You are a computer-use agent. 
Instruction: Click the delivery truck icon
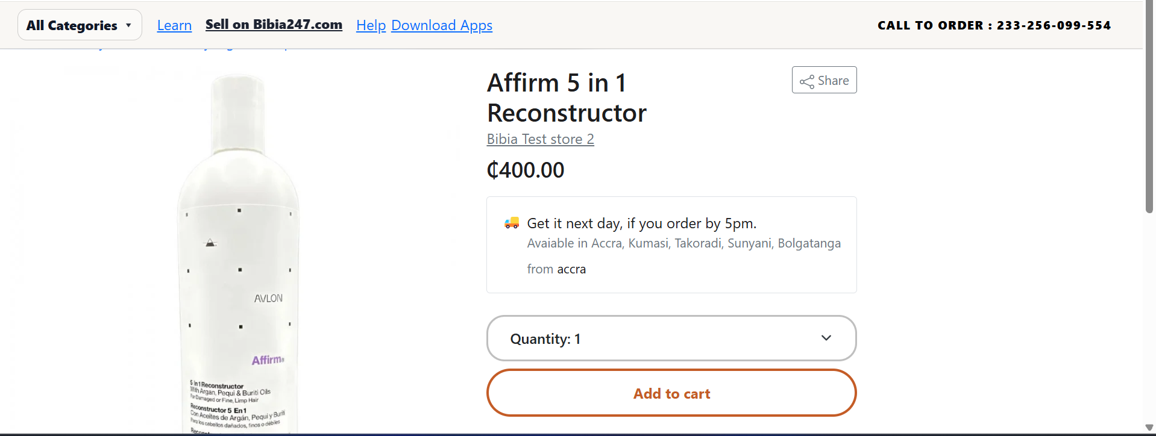[x=512, y=222]
